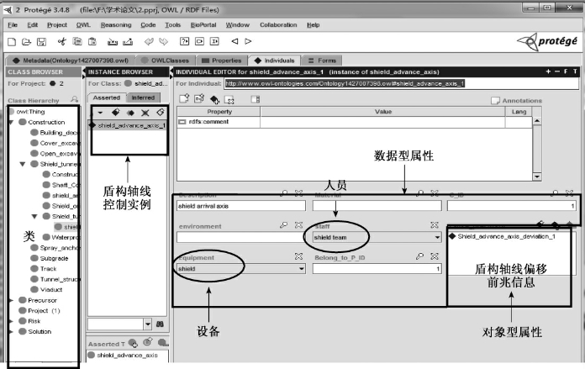Click the Class Hierarchy search icon

(x=74, y=100)
